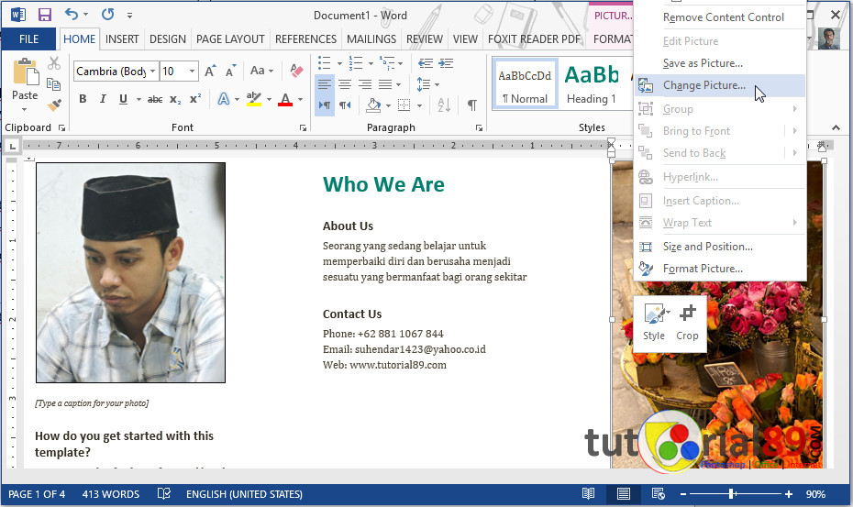Toggle Underline formatting
This screenshot has height=507, width=853.
[124, 99]
